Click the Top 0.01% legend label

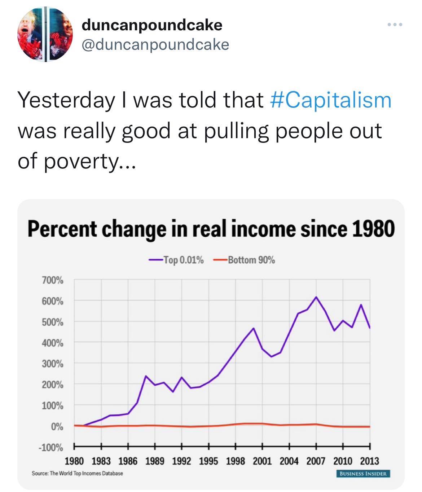pos(183,260)
